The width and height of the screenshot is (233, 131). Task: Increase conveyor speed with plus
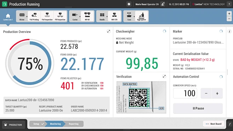point(217,93)
